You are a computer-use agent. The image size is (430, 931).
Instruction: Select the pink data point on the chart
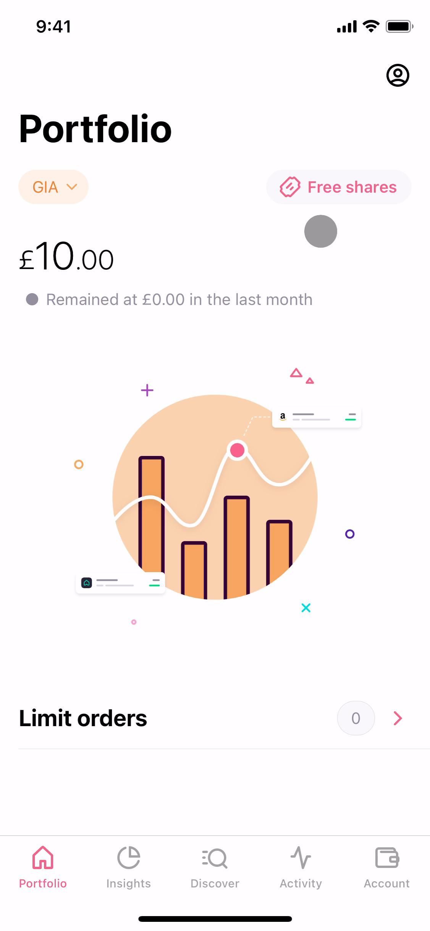(x=237, y=450)
